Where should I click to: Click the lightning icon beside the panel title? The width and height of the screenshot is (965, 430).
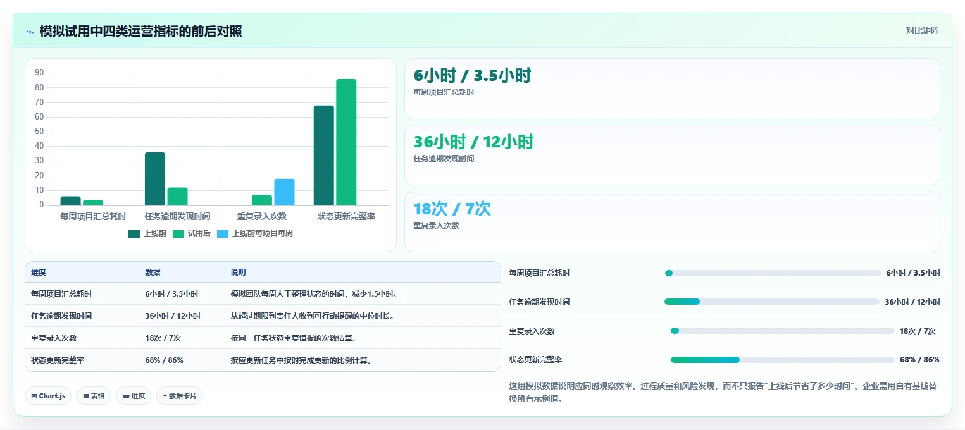30,31
